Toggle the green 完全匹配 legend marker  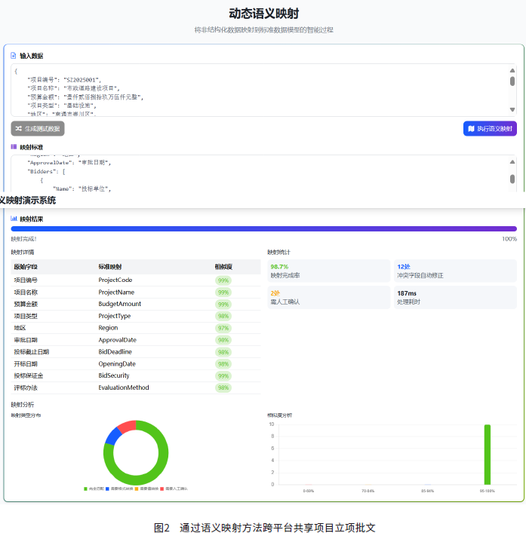pyautogui.click(x=86, y=489)
